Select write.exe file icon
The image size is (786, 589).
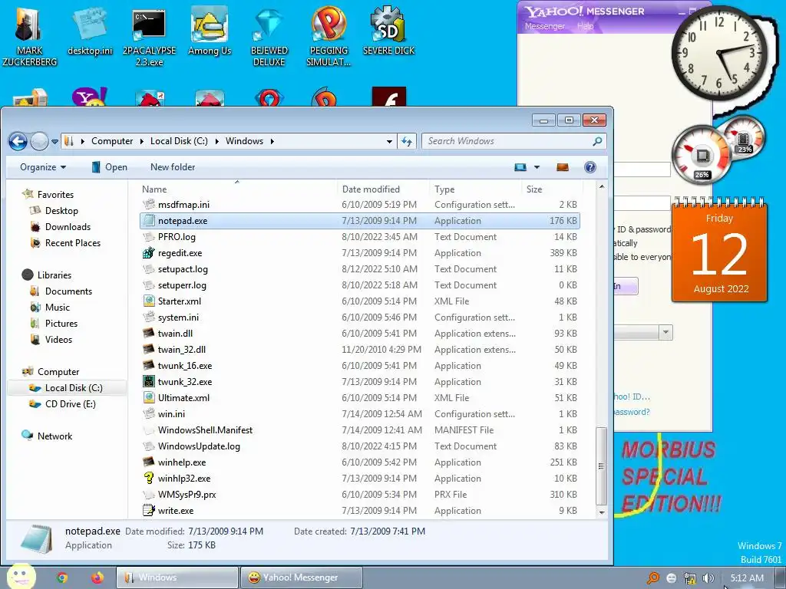[149, 510]
